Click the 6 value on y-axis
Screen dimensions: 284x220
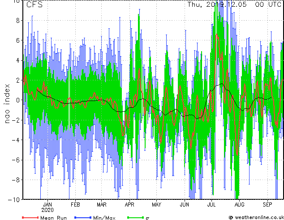tap(18, 40)
